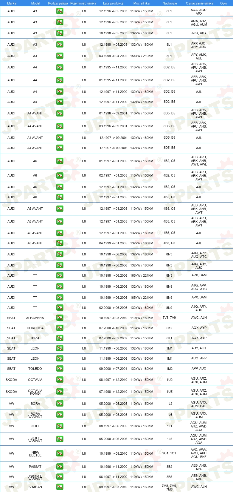Click the petrol icon in the SEAT ALHAMBRA row
Viewport: 233px width, 492px height.
click(x=60, y=318)
